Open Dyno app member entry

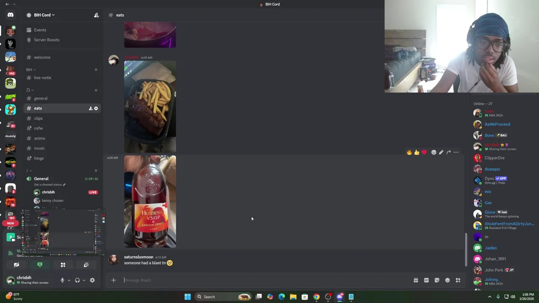(x=504, y=180)
